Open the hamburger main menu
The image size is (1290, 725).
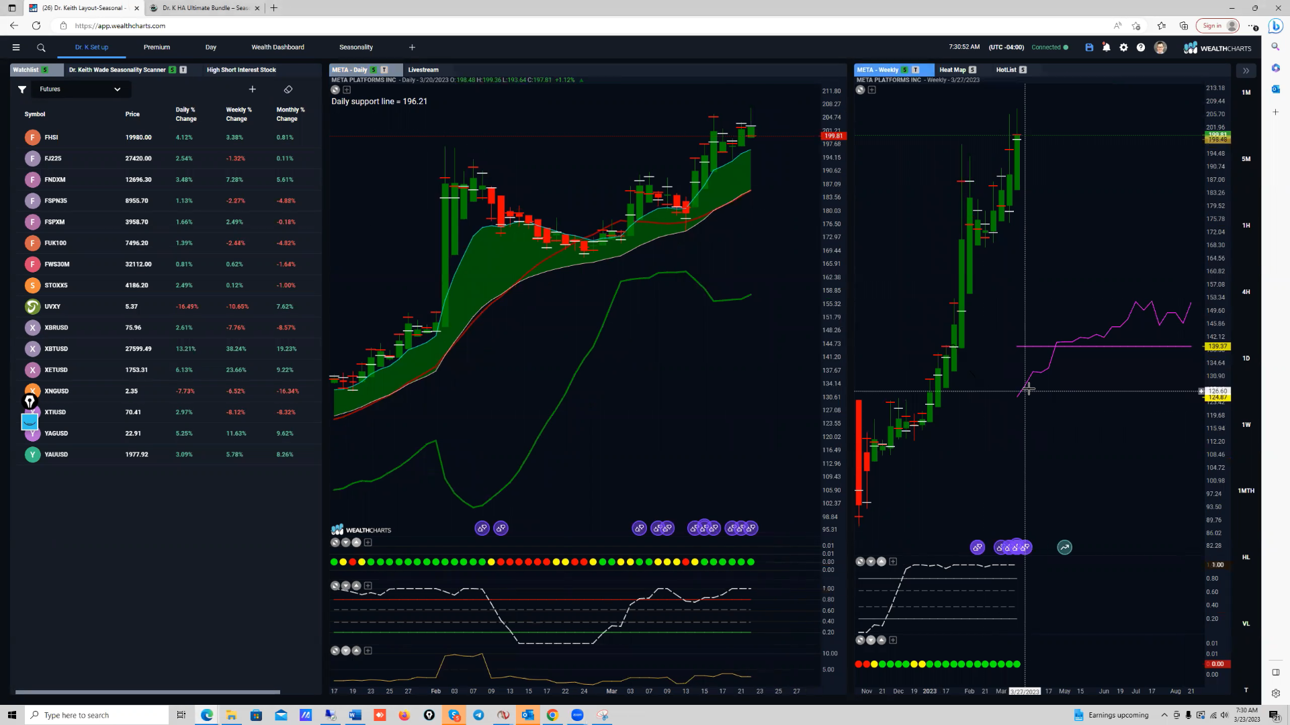pos(16,48)
